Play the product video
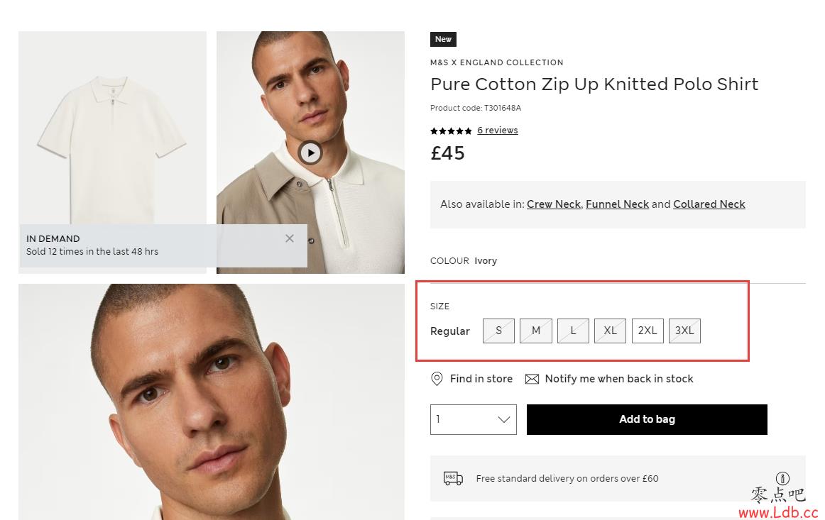 (310, 153)
